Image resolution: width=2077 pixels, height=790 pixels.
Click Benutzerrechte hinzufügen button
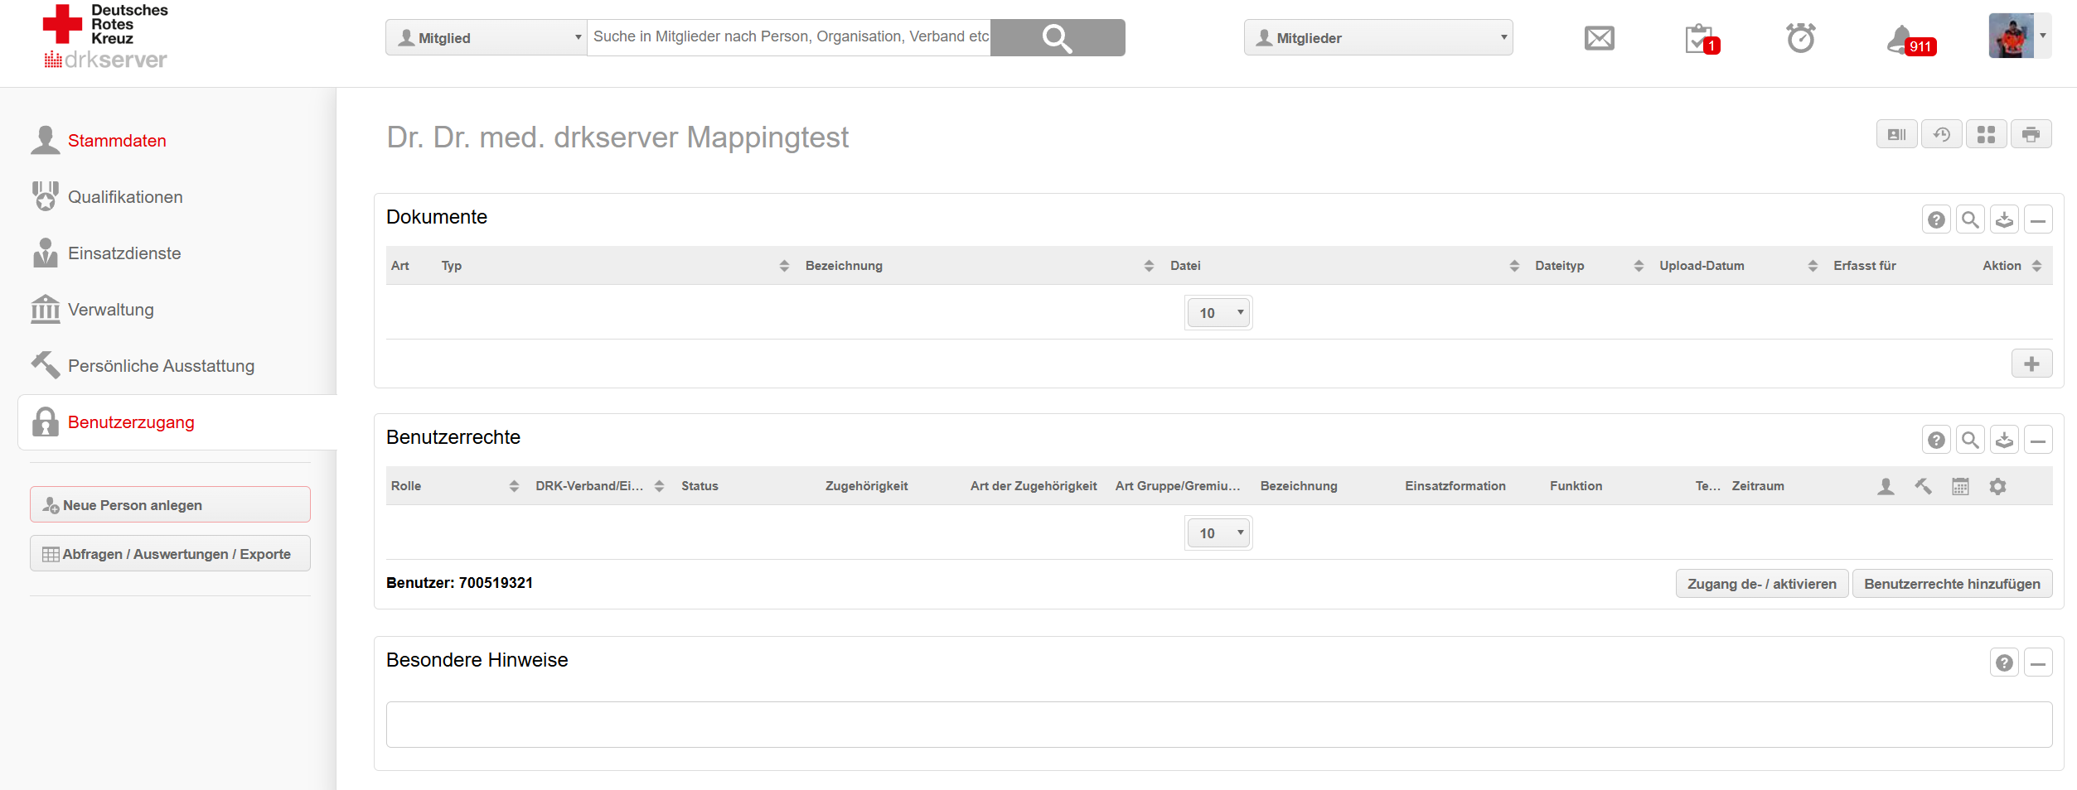coord(1952,584)
